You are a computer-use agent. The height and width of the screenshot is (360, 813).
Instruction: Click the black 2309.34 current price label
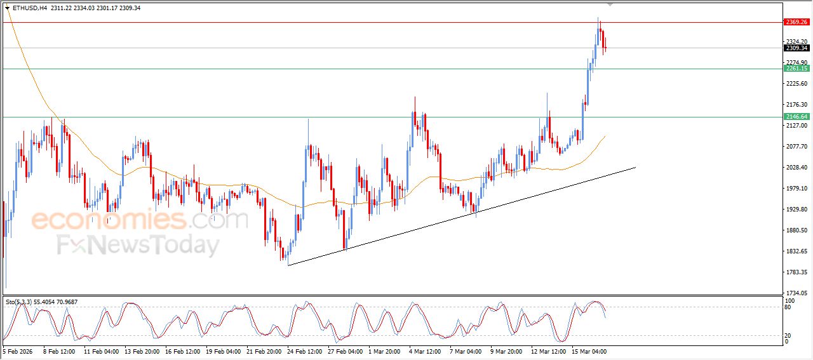796,48
